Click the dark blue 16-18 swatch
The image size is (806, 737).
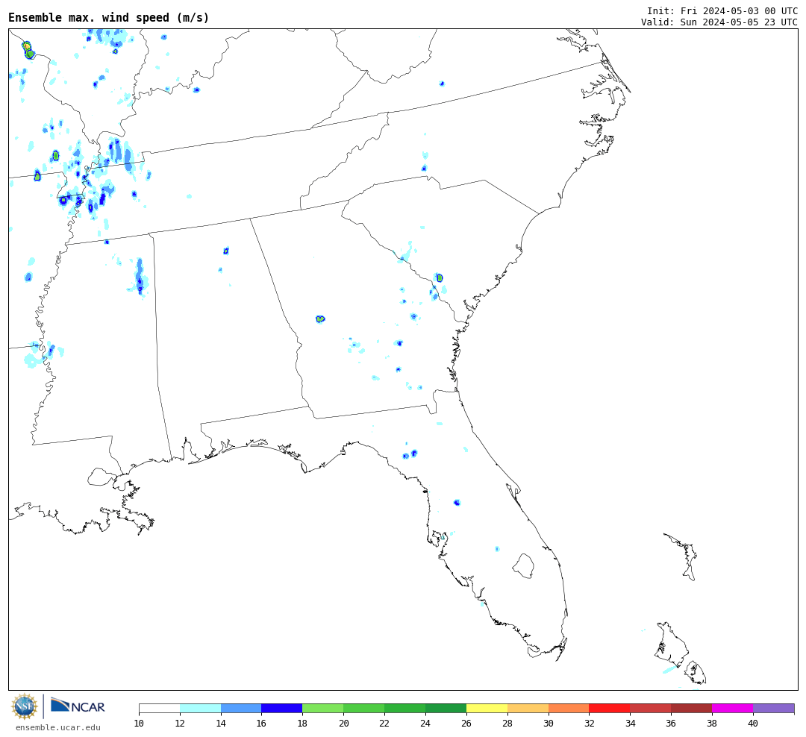[x=282, y=708]
